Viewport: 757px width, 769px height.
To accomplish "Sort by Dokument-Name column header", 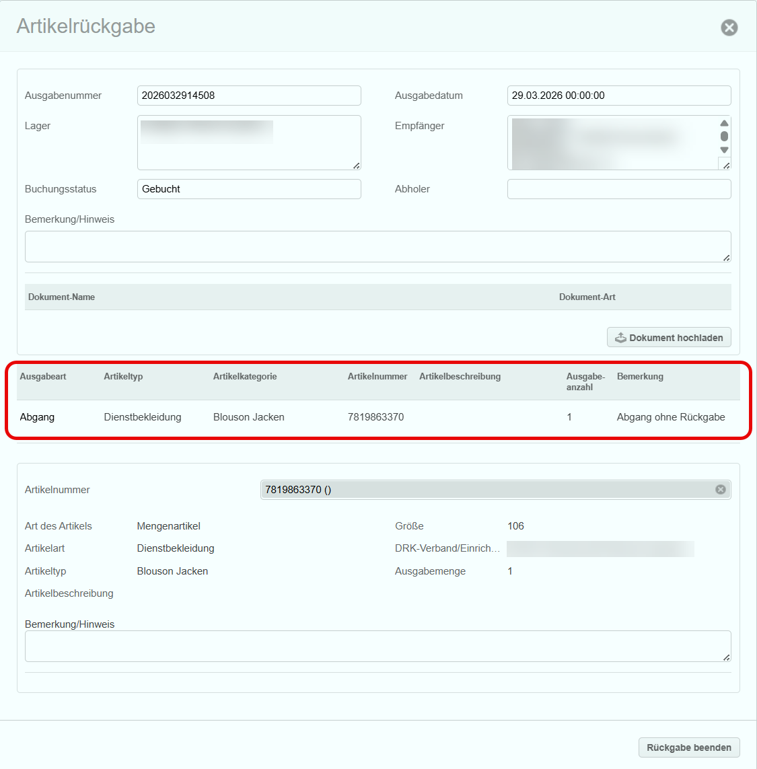I will point(62,297).
